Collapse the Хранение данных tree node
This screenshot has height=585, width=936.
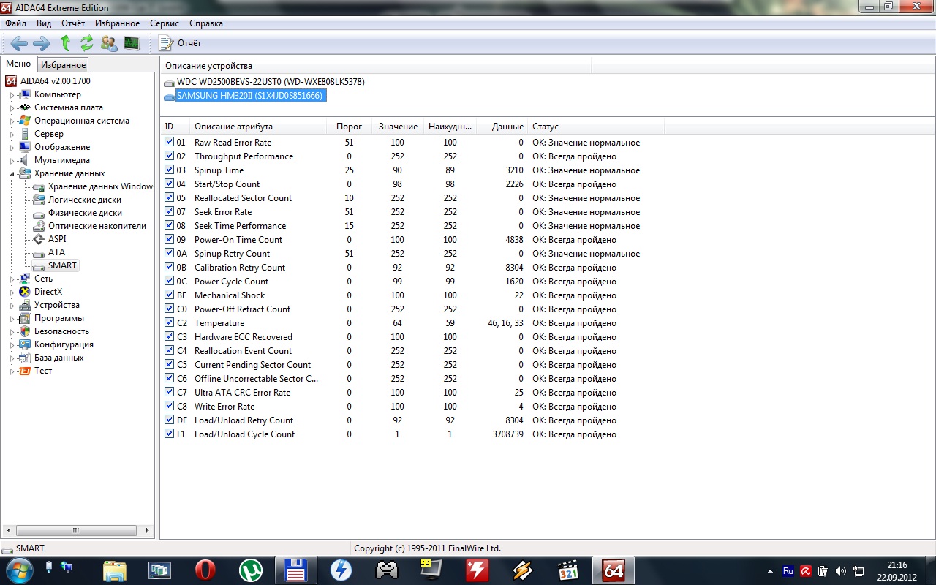click(x=12, y=173)
